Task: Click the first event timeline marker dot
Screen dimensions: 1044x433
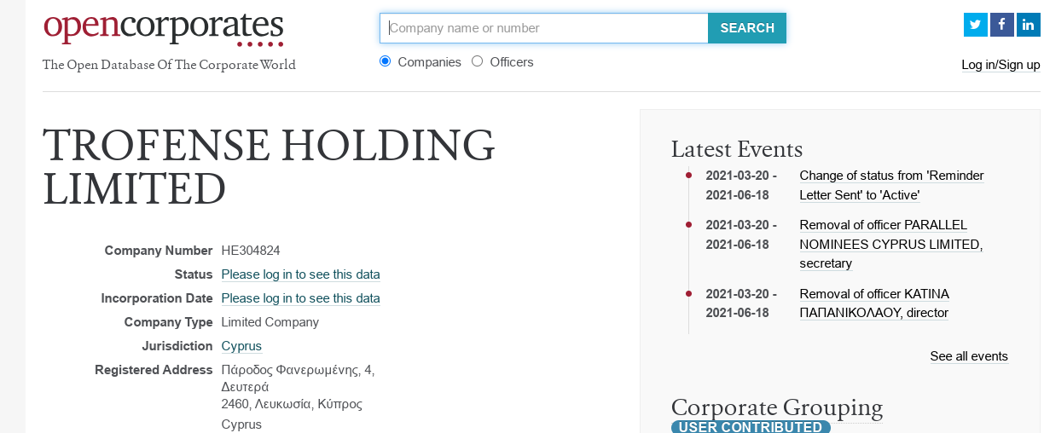Action: click(x=688, y=176)
